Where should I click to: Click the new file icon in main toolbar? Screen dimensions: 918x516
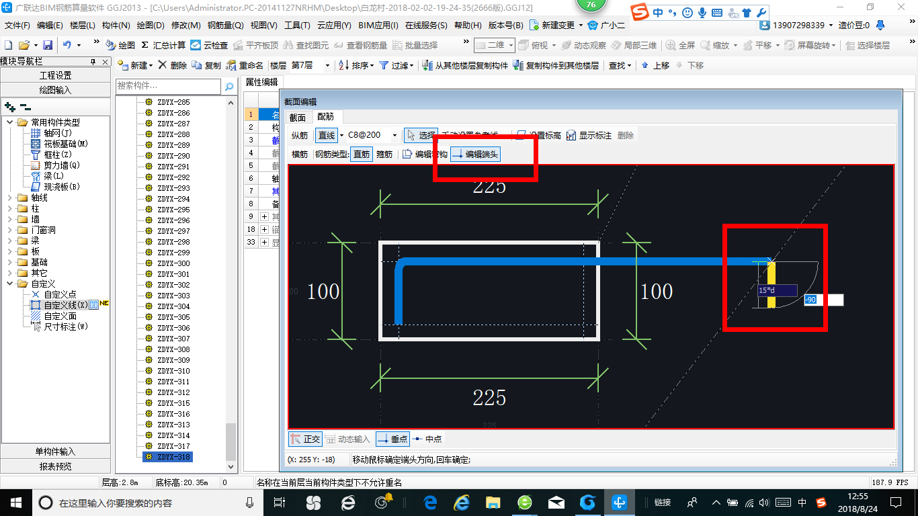click(x=8, y=45)
